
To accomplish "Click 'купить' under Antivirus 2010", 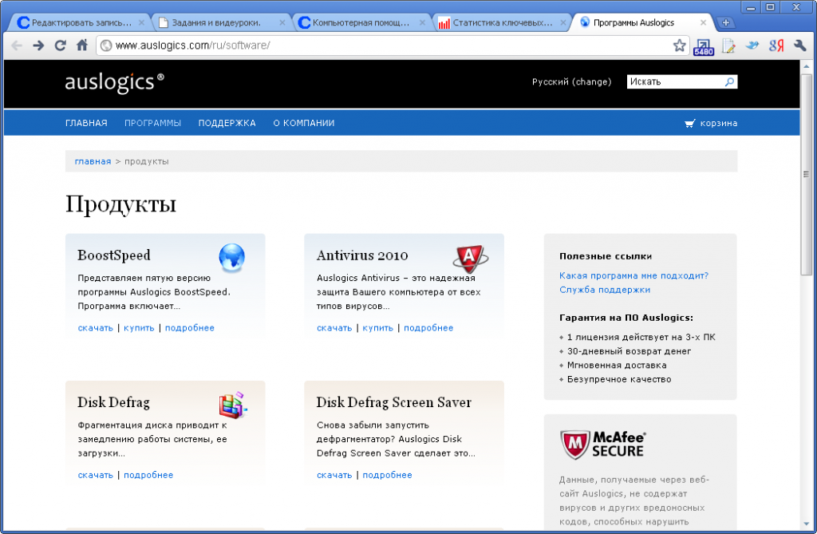I will tap(377, 328).
